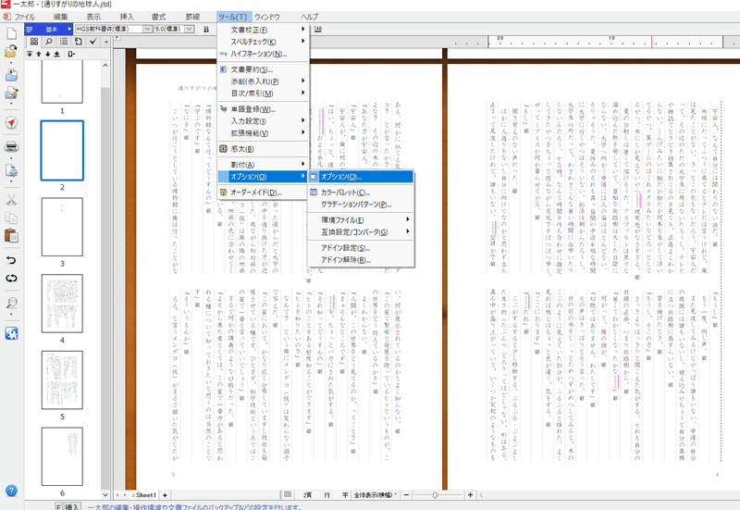Expand 入力設定(I) submenu
The height and width of the screenshot is (510, 740).
tap(263, 121)
